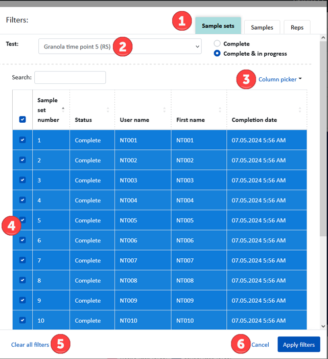Click the First name column header
Image resolution: width=328 pixels, height=359 pixels.
(199, 110)
